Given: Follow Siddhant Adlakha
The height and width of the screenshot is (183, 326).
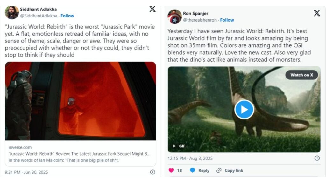Looking at the screenshot, I should point(67,16).
